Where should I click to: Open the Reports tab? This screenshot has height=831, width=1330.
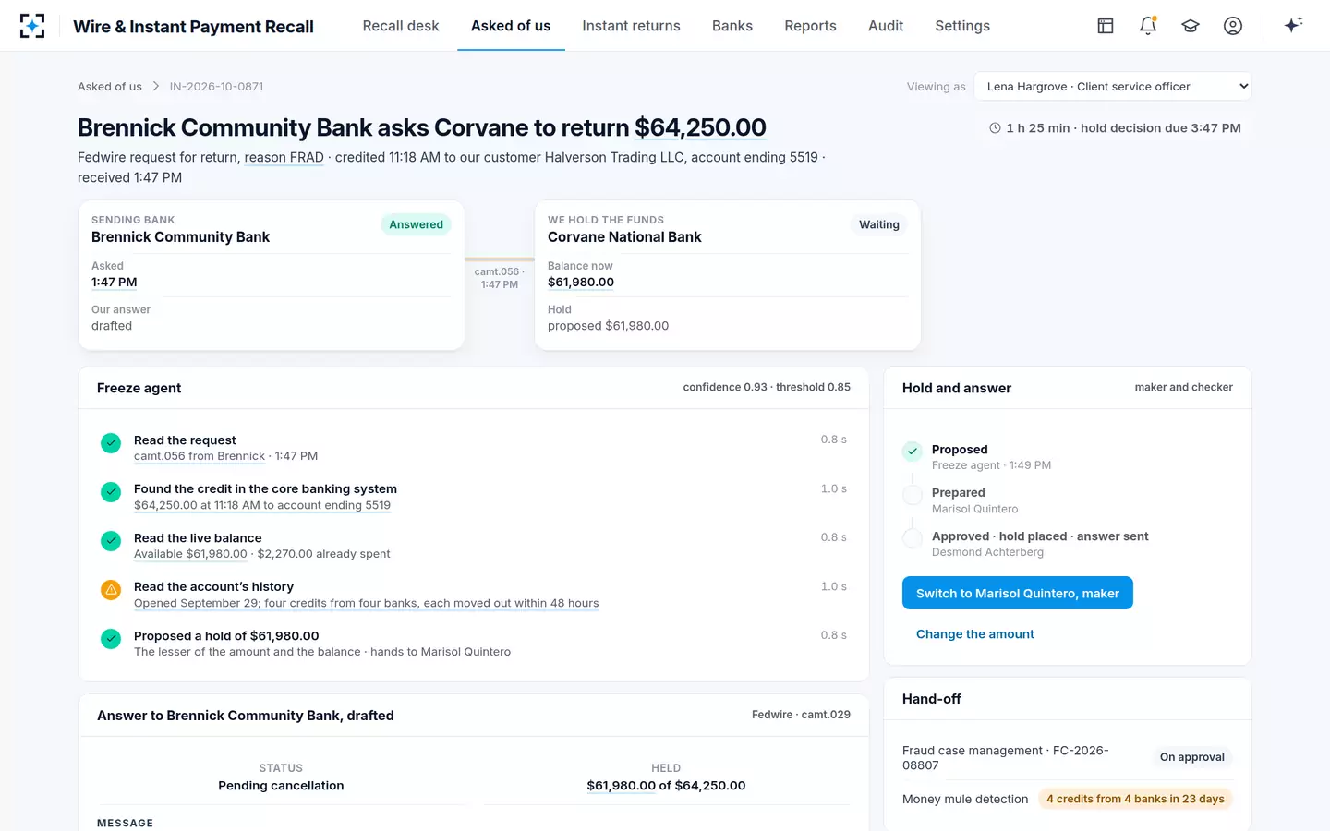tap(810, 26)
